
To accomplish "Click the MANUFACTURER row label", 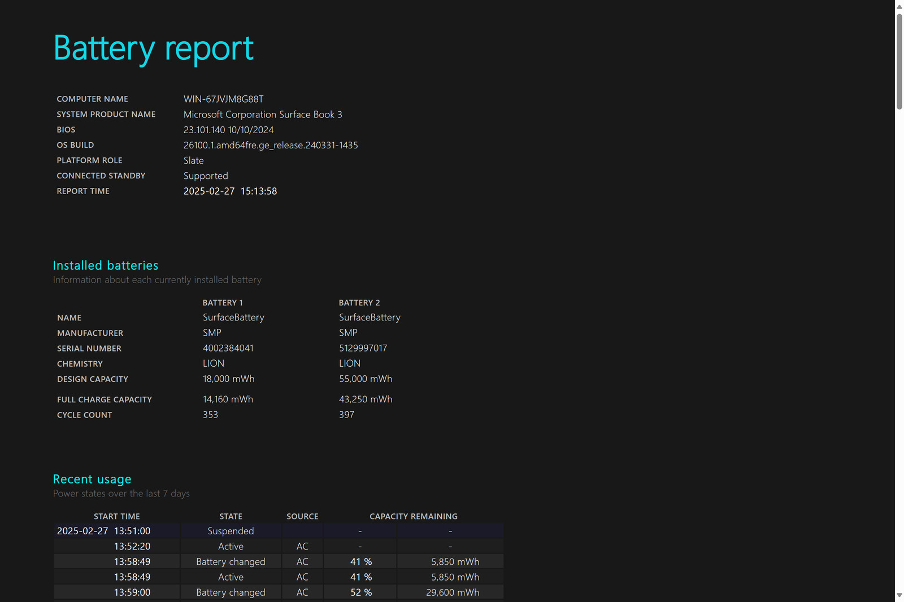I will 90,333.
